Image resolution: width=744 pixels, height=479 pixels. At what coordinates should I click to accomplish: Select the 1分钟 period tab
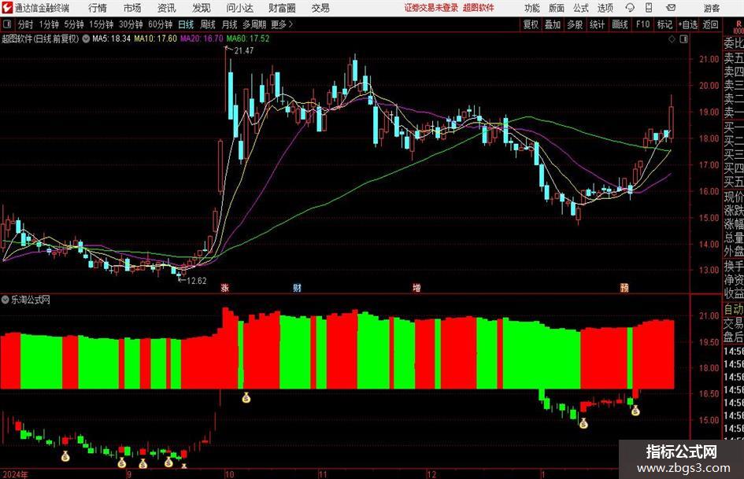49,24
